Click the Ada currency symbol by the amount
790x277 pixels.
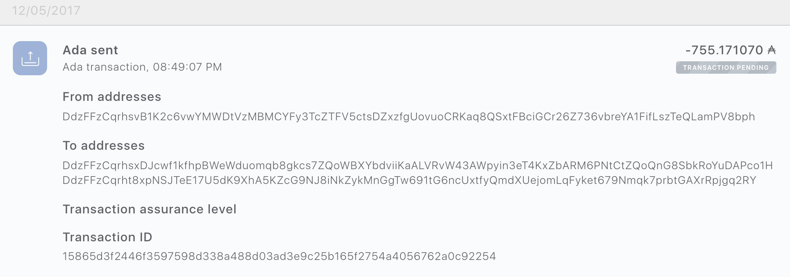coord(771,50)
